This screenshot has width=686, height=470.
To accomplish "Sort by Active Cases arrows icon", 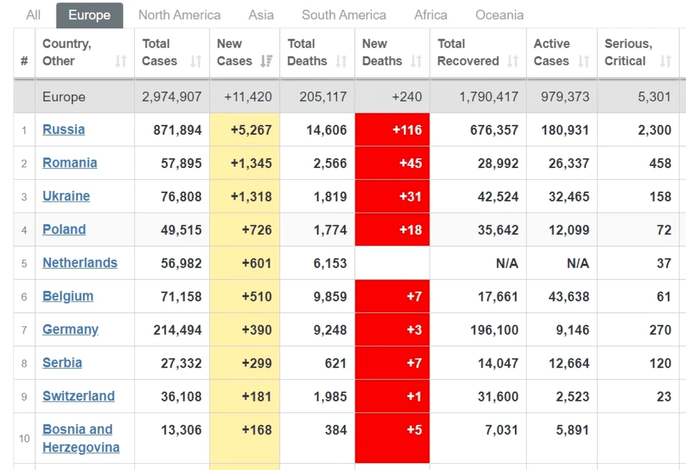I will click(x=584, y=61).
